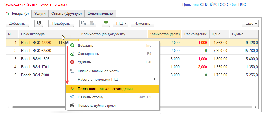Click the green table toolbar icon
Viewport: 264px width, 114px height.
tap(106, 24)
